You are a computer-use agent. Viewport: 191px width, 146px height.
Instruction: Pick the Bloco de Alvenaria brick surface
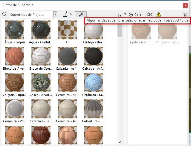point(15,56)
